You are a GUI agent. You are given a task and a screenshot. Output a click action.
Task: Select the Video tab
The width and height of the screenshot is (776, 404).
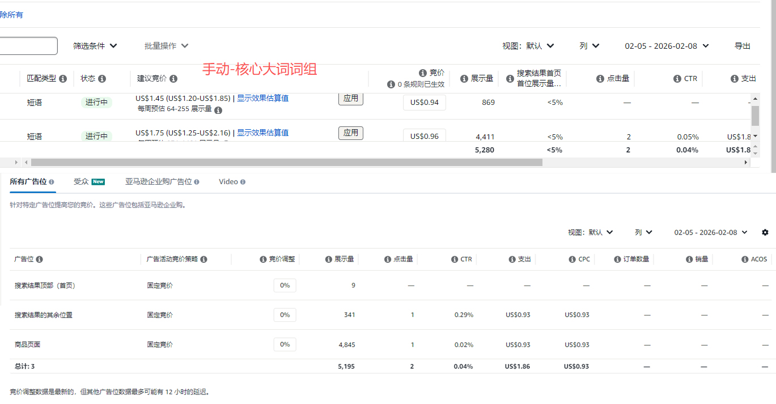click(x=231, y=182)
